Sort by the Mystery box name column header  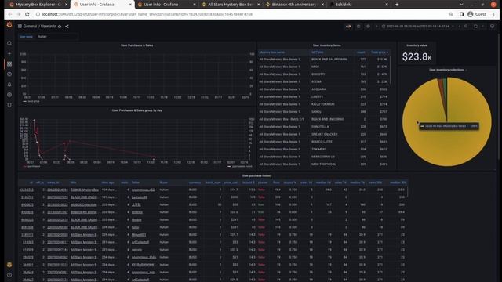coord(272,52)
